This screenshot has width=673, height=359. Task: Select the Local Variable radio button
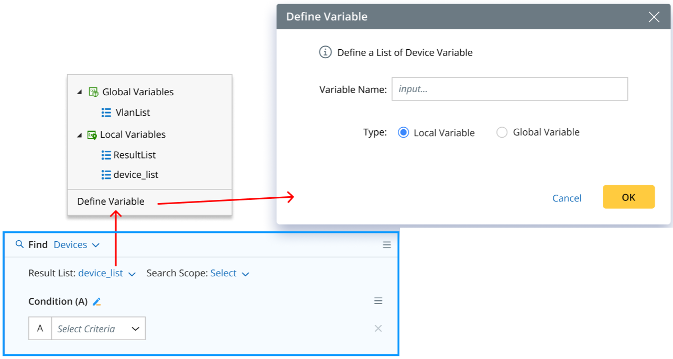point(403,132)
